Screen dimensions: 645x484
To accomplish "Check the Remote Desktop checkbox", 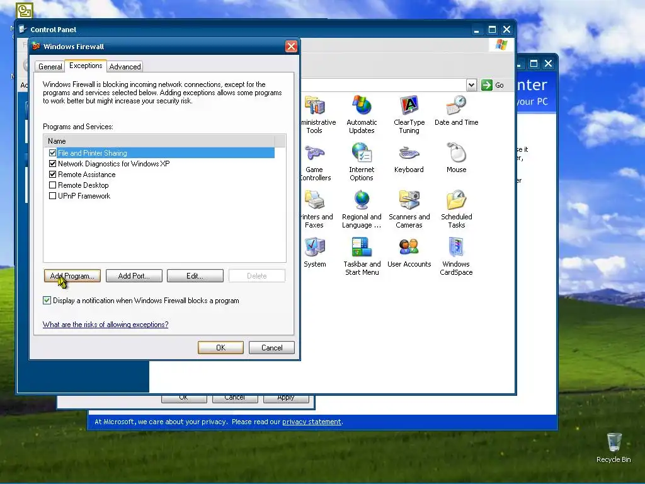I will coord(52,185).
